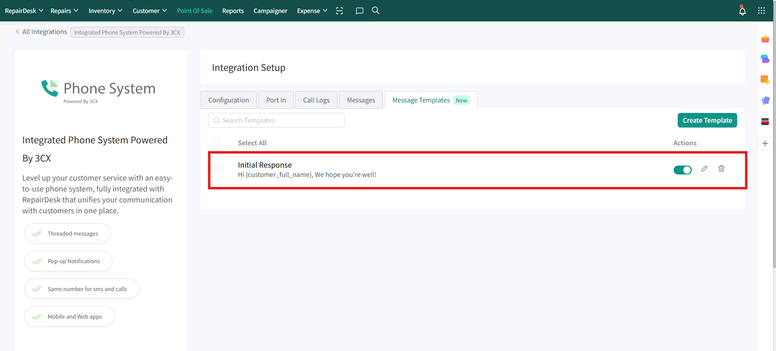This screenshot has height=351, width=776.
Task: Switch to the Configuration tab
Action: point(229,100)
